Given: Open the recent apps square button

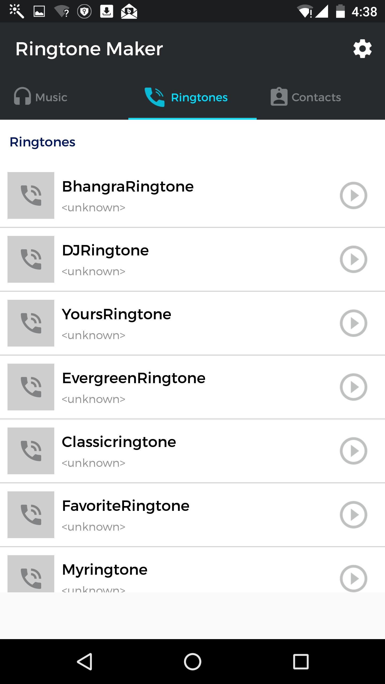Looking at the screenshot, I should coord(301,662).
